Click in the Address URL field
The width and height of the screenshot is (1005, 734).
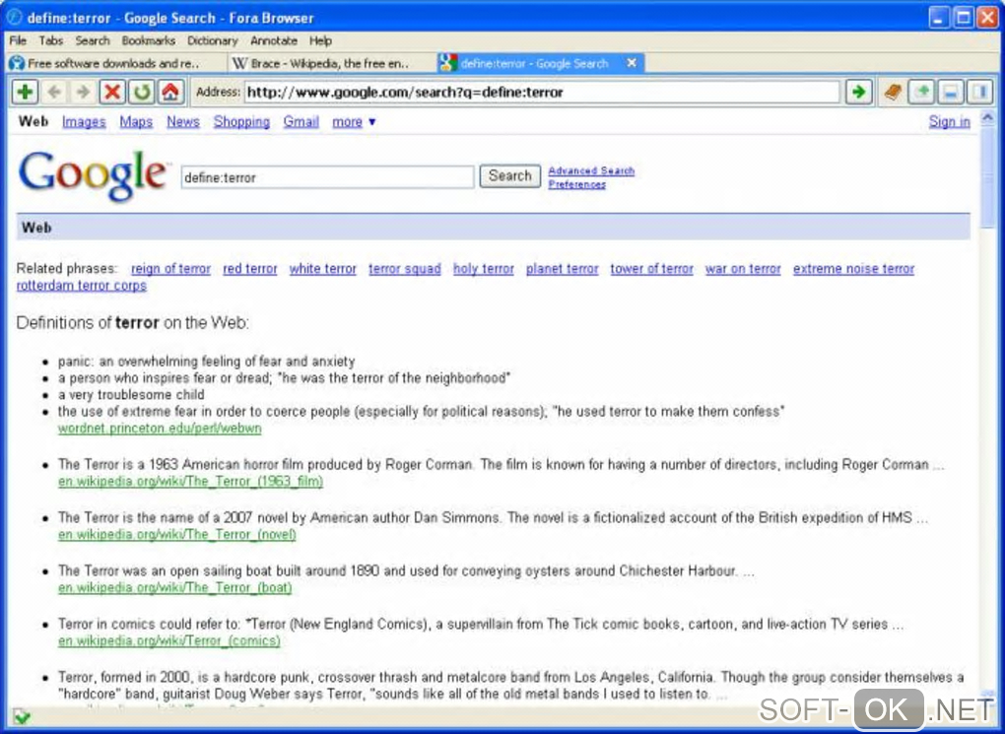coord(542,93)
